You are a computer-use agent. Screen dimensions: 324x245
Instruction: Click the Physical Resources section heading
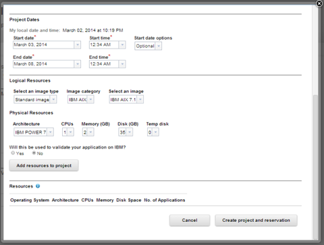(31, 113)
